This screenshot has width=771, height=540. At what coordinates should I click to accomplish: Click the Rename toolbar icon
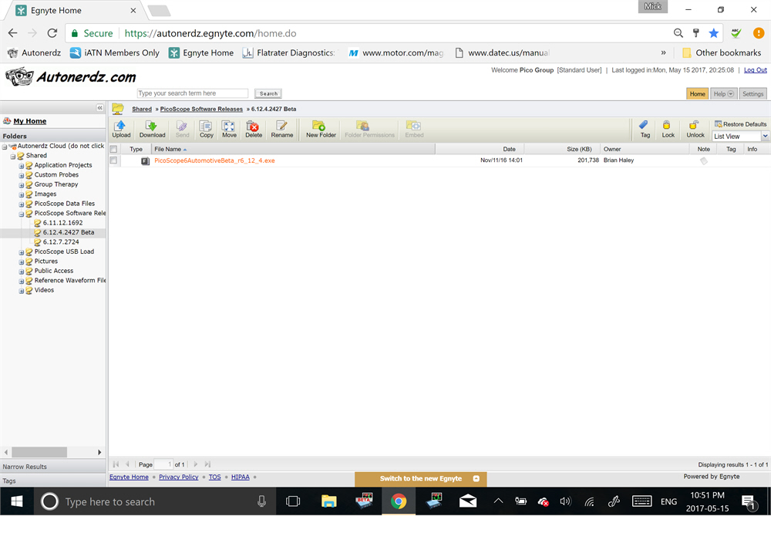(x=281, y=130)
